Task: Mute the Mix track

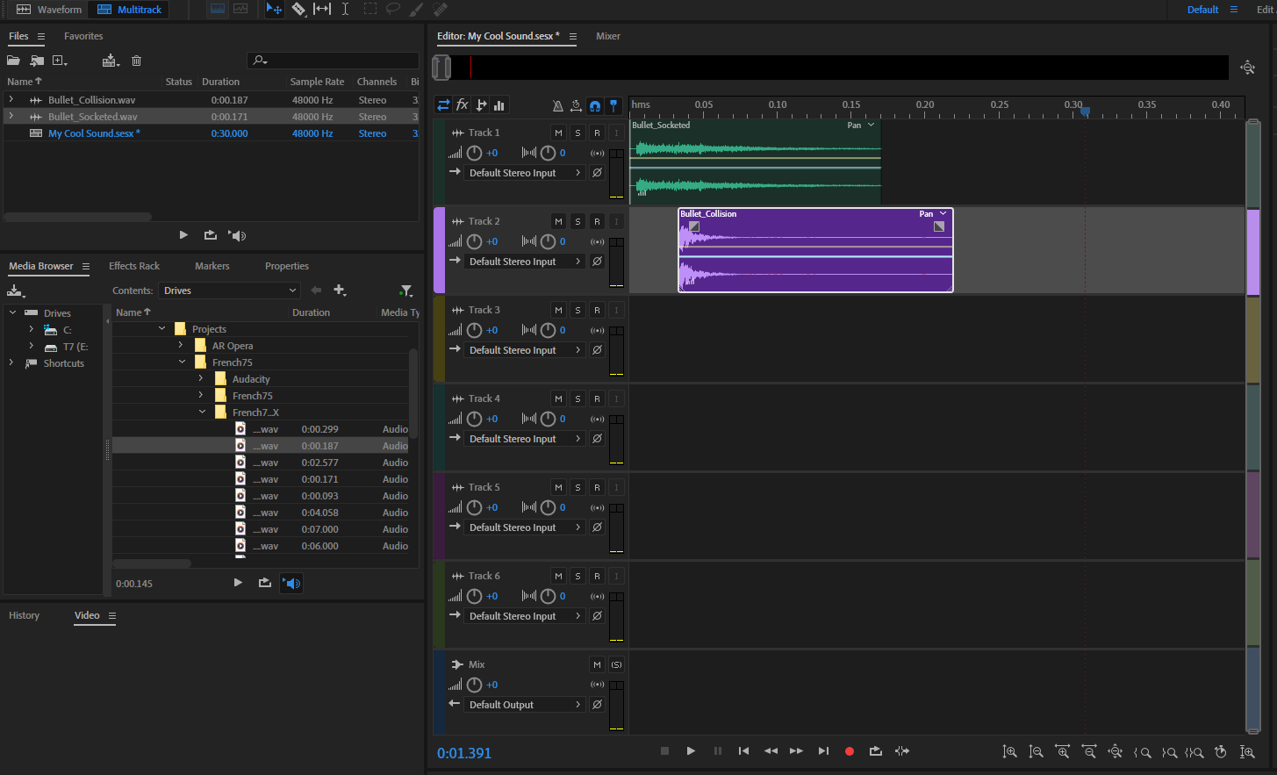Action: [x=597, y=664]
